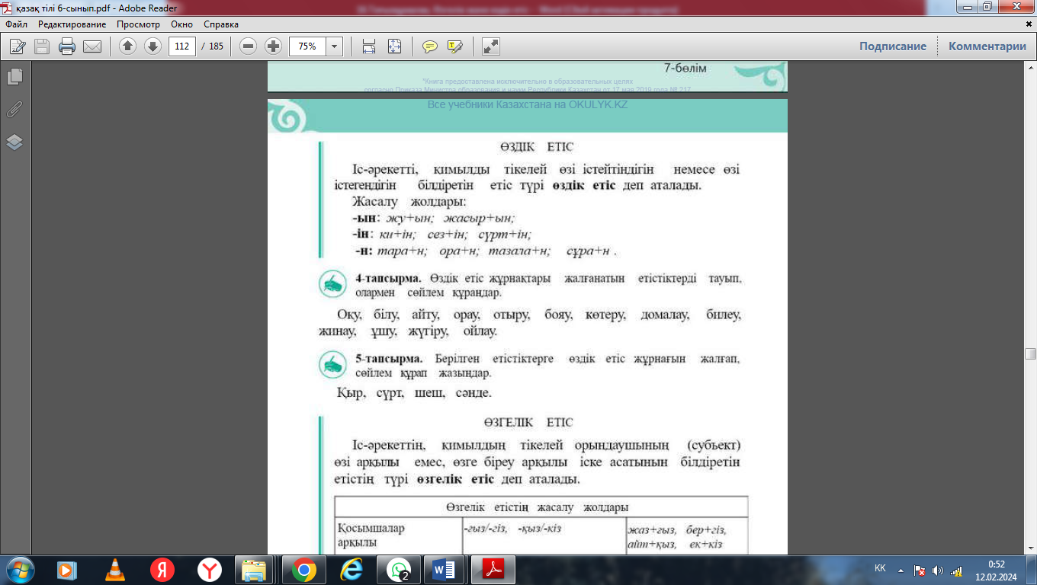This screenshot has height=585, width=1037.
Task: Click the sign or edit PDF toolbar icon
Action: coord(17,46)
